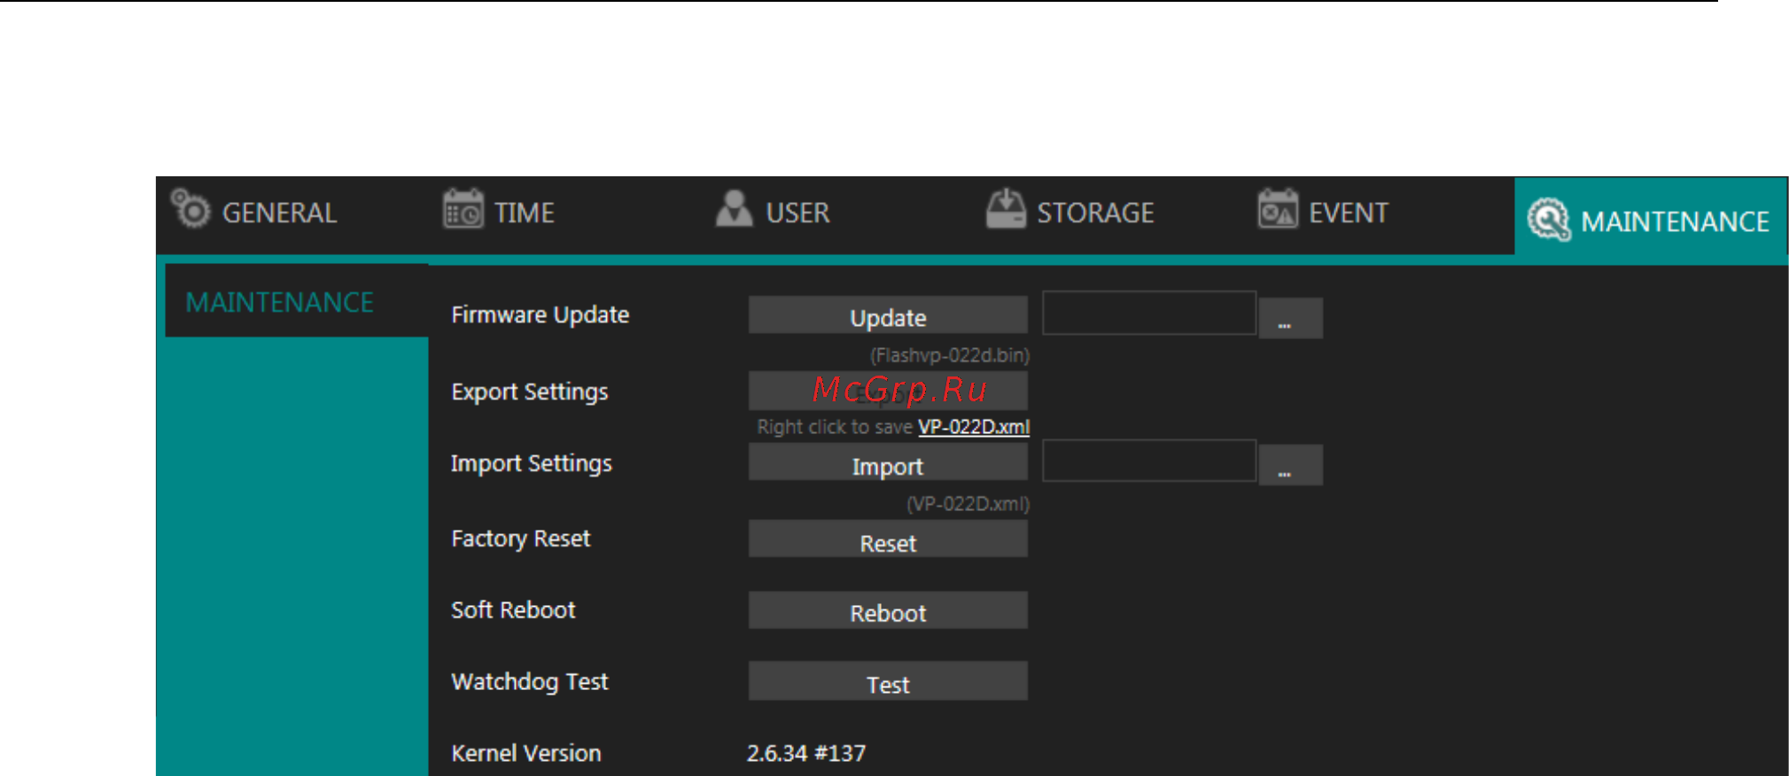The width and height of the screenshot is (1789, 776).
Task: Select MAINTENANCE in the left sidebar
Action: pos(297,301)
